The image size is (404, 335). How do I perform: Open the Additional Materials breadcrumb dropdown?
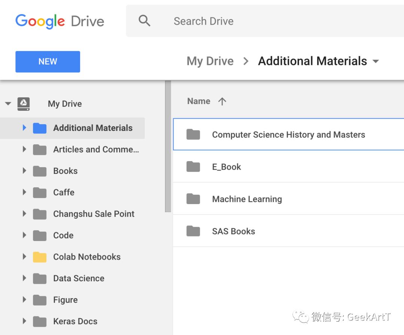click(376, 62)
